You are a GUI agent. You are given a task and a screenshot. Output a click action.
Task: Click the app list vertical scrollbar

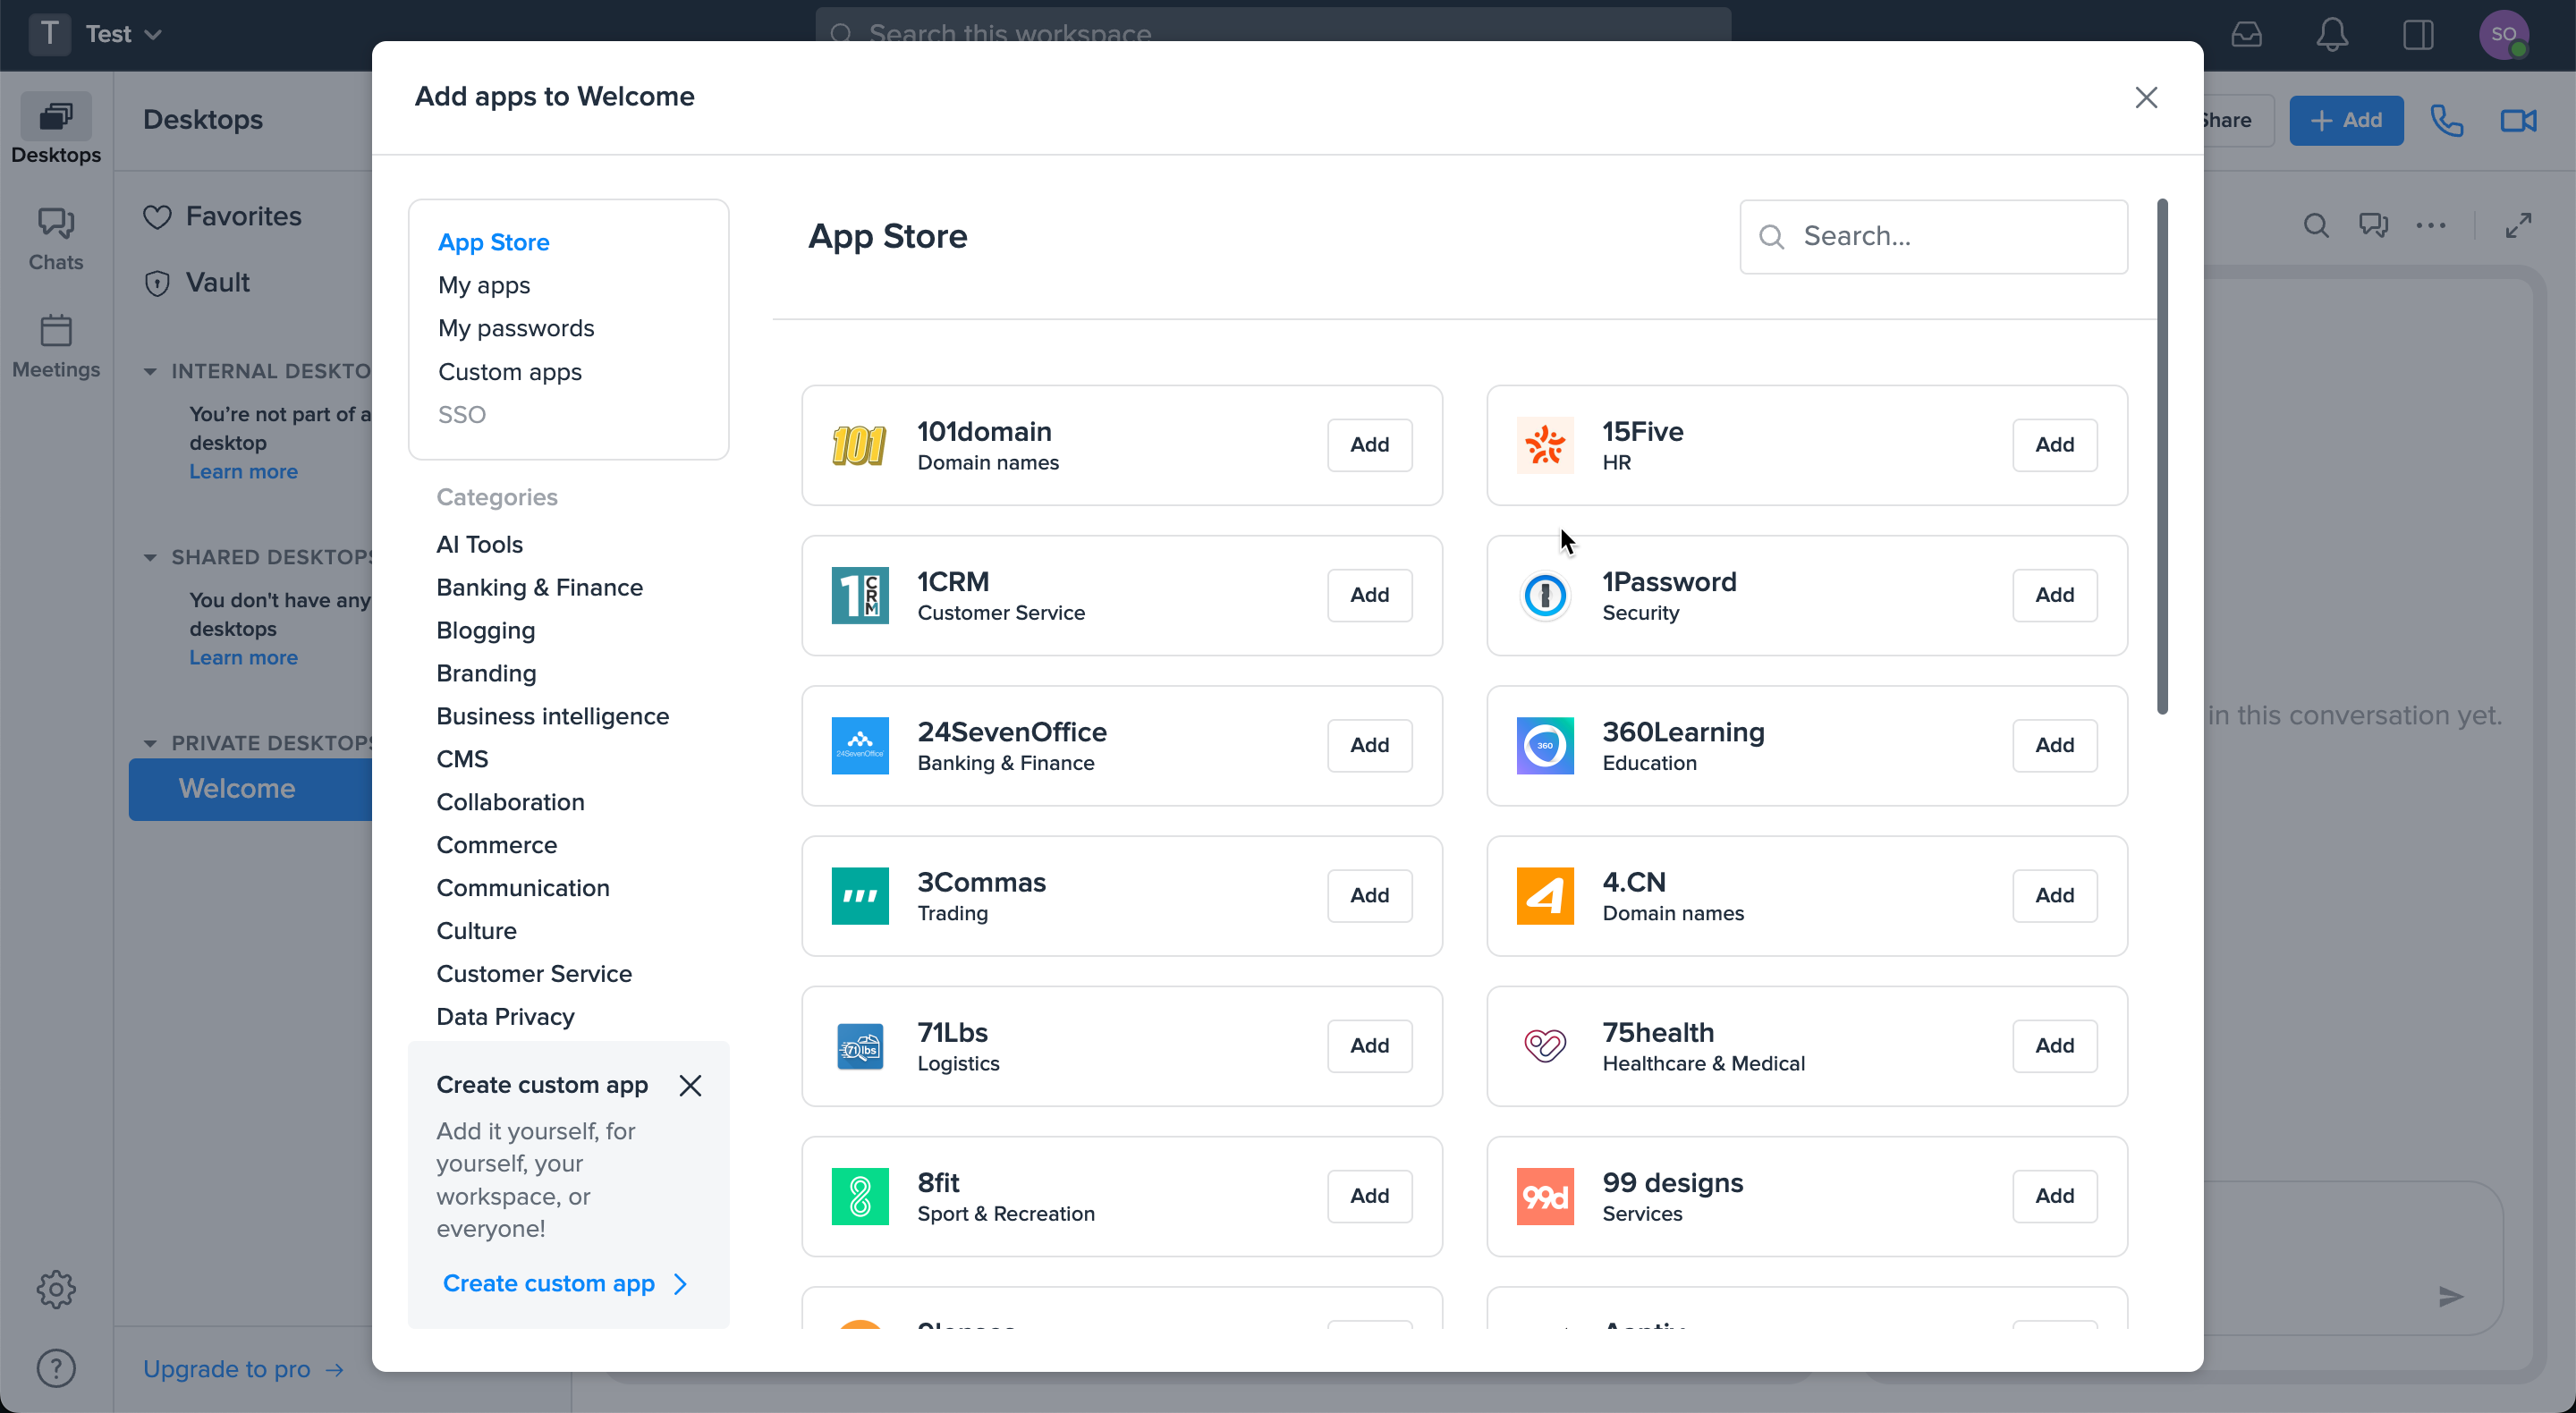[x=2162, y=457]
